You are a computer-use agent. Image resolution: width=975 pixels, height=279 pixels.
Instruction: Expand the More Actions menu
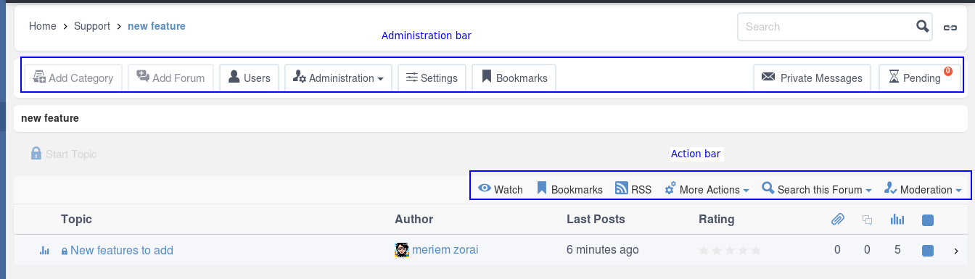pos(707,189)
